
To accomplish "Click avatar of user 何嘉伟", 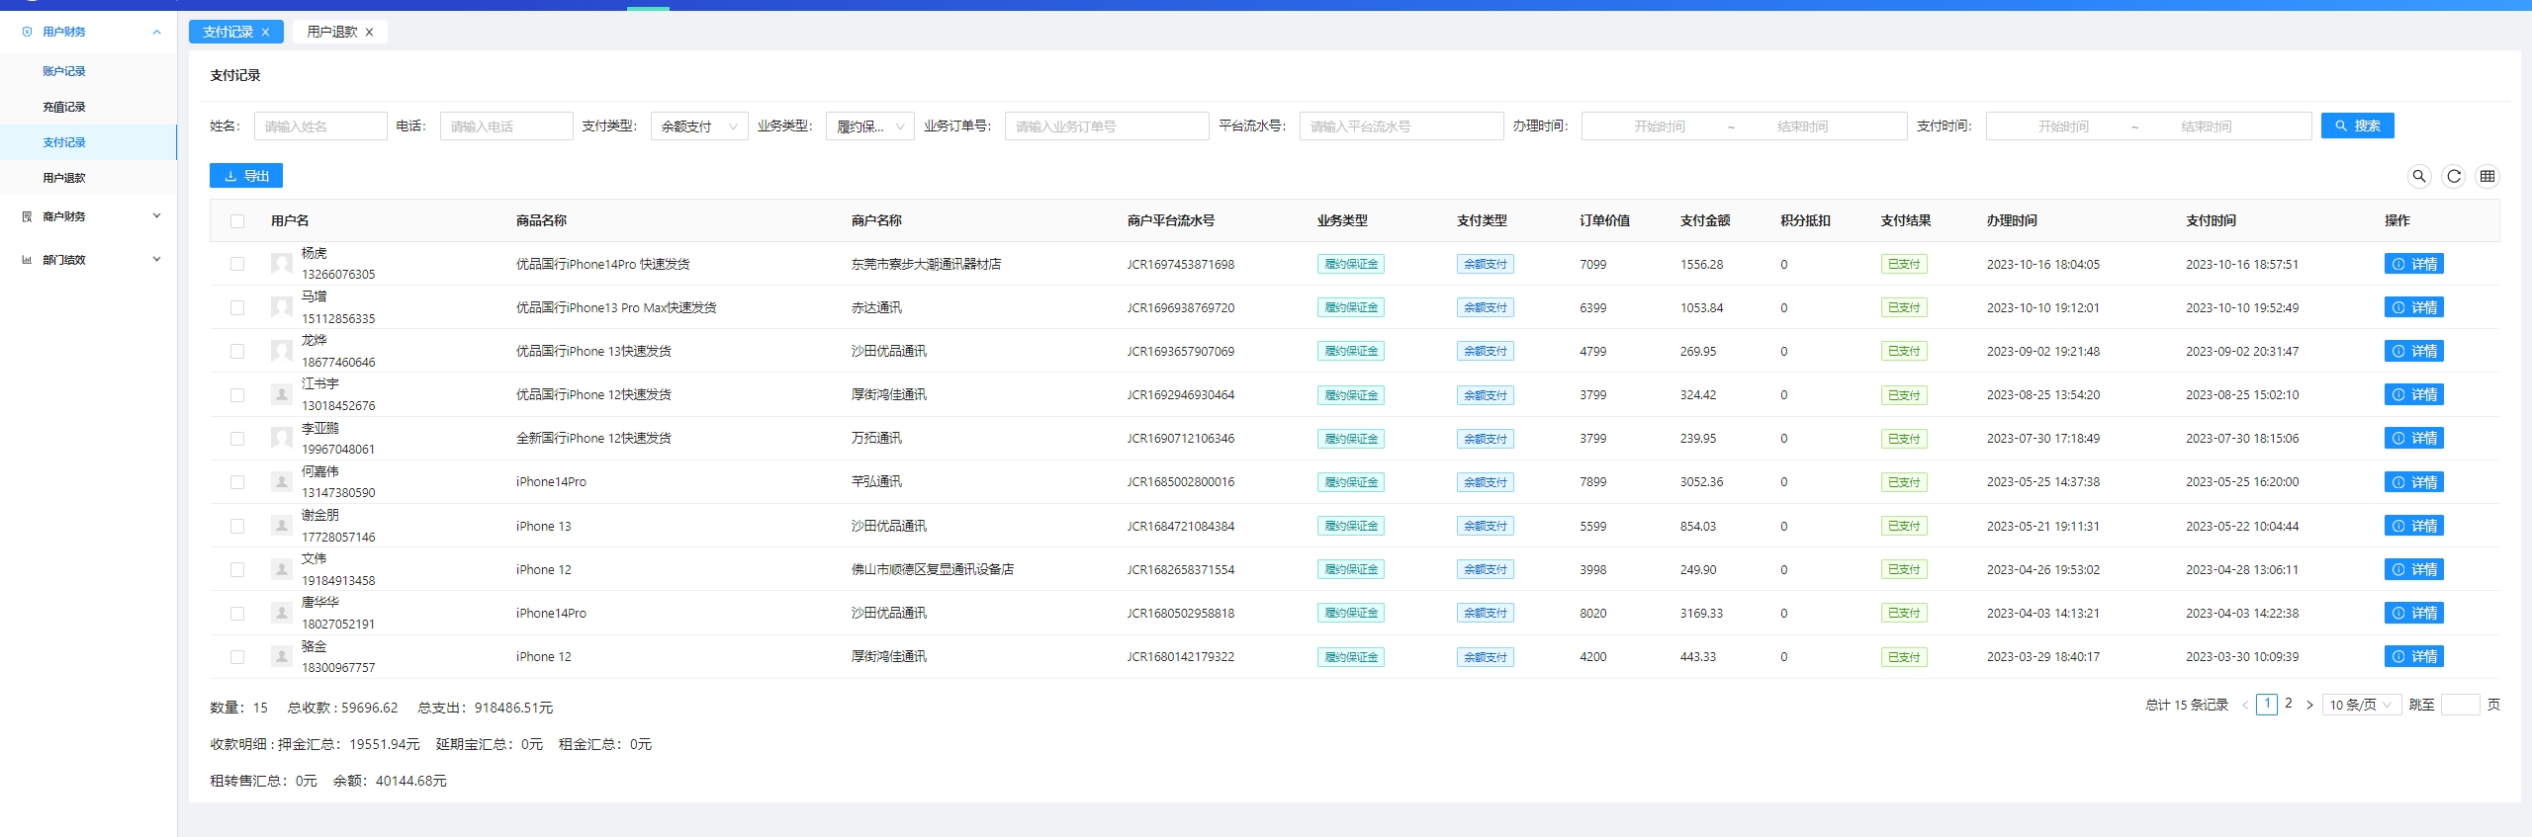I will 282,482.
